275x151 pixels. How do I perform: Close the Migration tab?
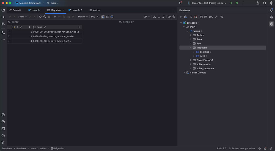(64, 10)
